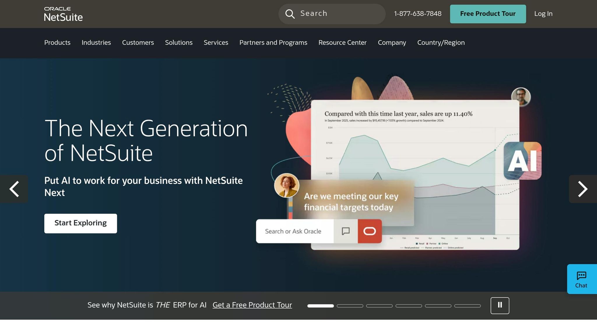This screenshot has height=336, width=597.
Task: Click the red Oracle icon in hero image
Action: pyautogui.click(x=370, y=231)
